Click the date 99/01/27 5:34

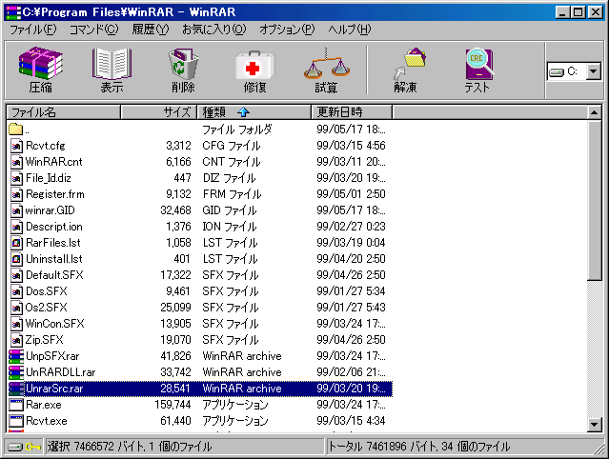click(x=351, y=291)
